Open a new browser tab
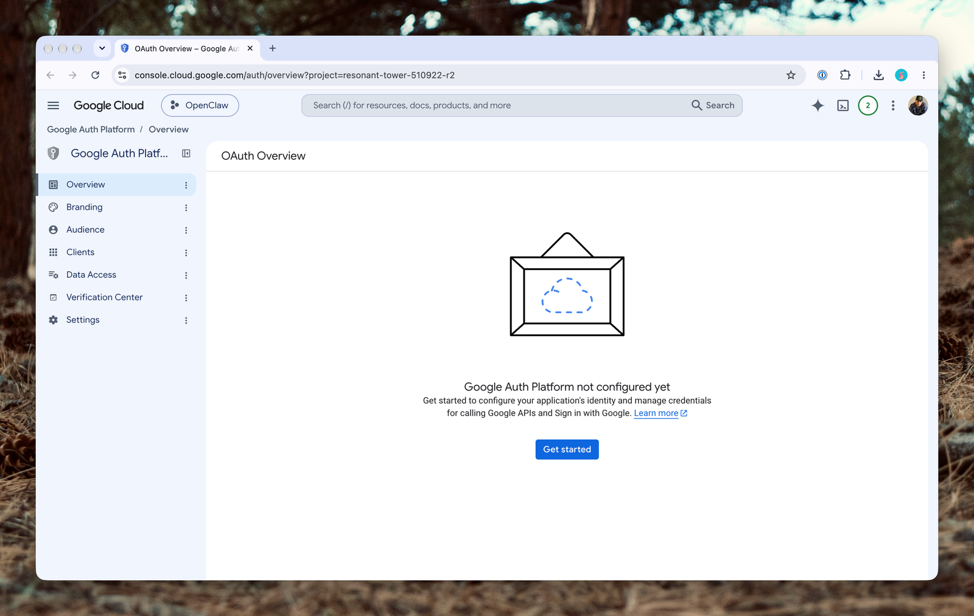 pyautogui.click(x=273, y=48)
